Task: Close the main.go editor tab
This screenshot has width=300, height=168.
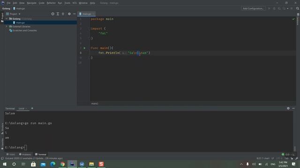Action: [93, 14]
